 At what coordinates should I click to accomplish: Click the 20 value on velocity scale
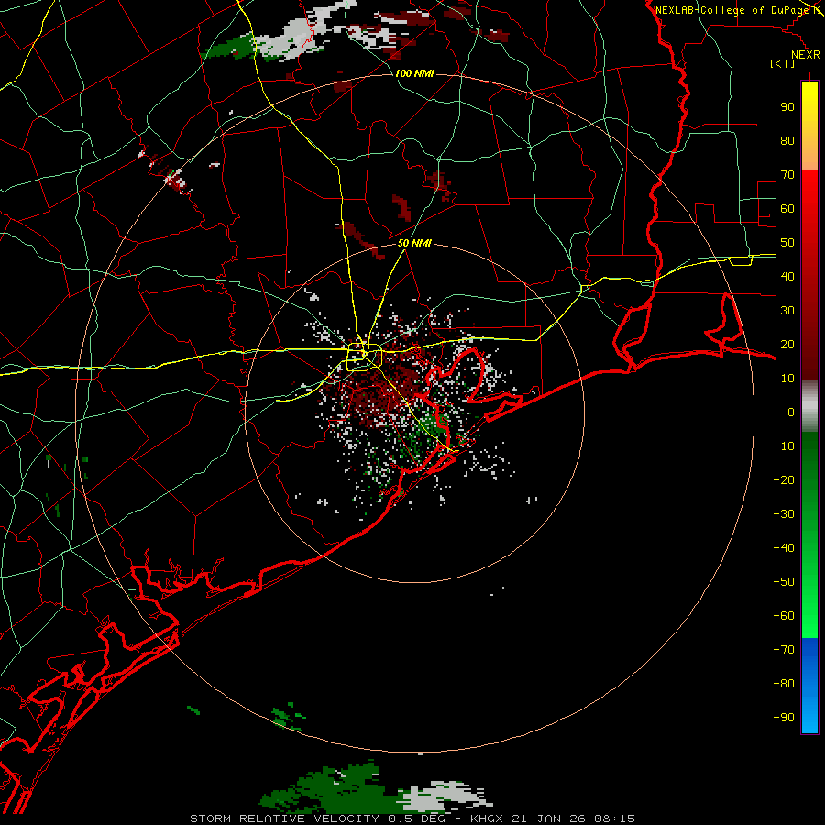[x=787, y=344]
